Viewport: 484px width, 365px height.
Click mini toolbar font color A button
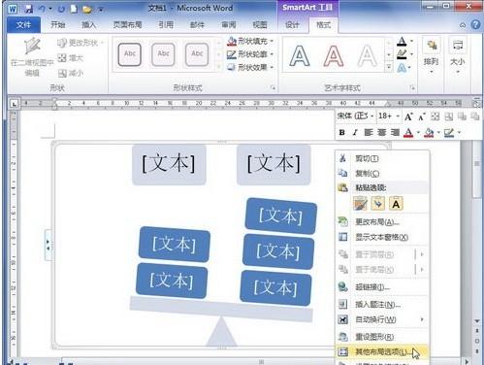[408, 132]
